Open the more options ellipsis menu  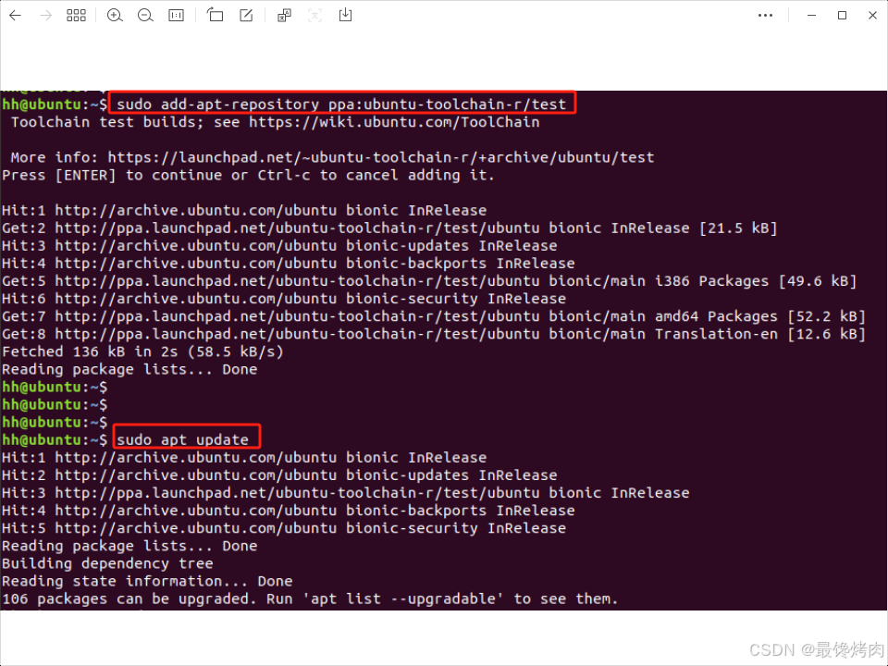click(765, 16)
